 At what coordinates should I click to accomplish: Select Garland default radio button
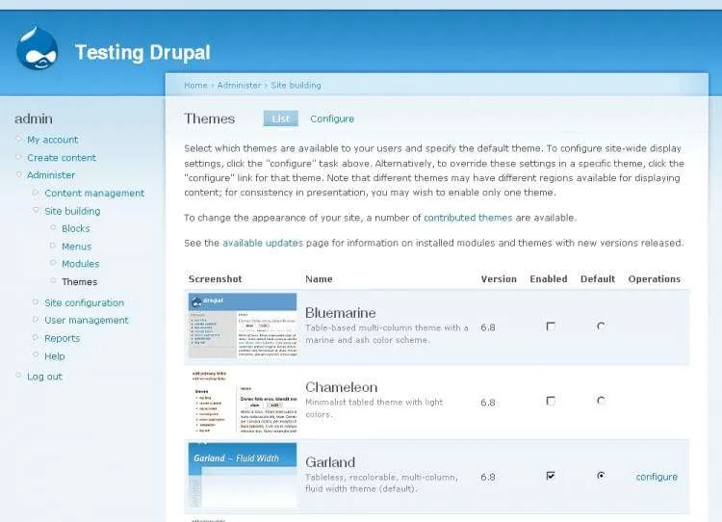[601, 476]
